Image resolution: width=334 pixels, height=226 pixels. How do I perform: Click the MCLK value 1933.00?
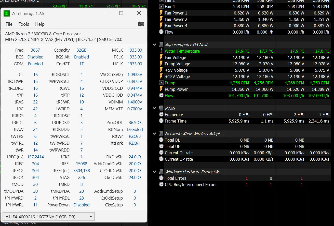point(135,50)
